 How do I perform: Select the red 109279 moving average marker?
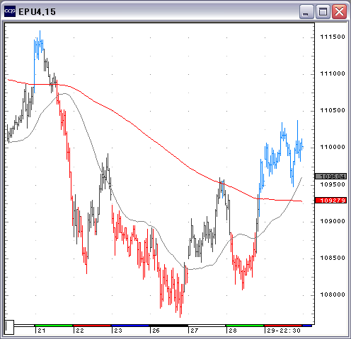(331, 201)
